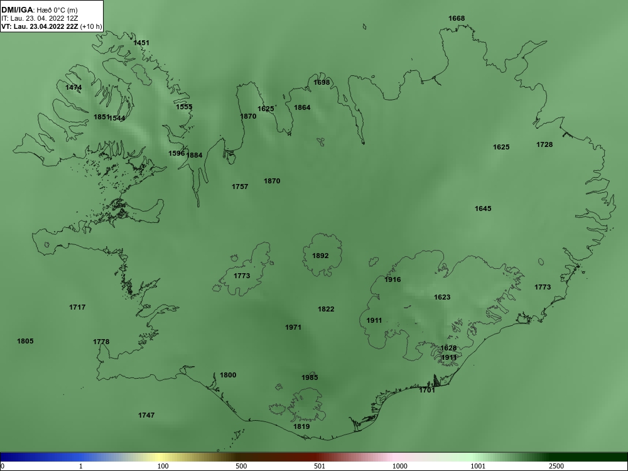Select the legend label 100

(163, 466)
